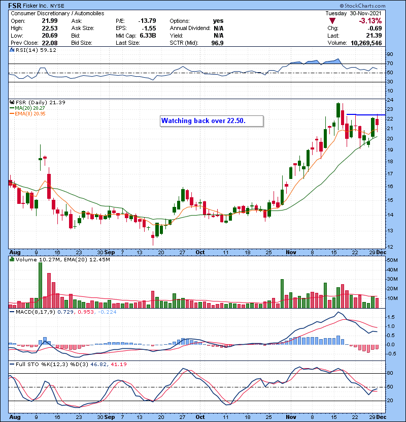The image size is (406, 422).
Task: Click the RSI(14) 59.12 label
Action: [36, 50]
